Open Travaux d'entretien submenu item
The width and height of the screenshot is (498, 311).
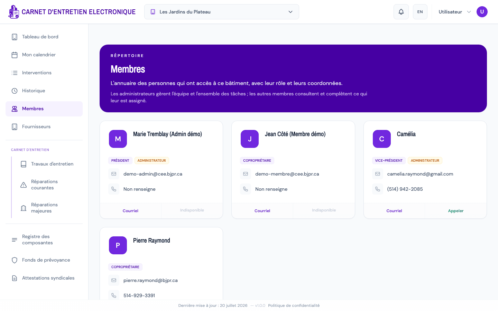[x=48, y=164]
